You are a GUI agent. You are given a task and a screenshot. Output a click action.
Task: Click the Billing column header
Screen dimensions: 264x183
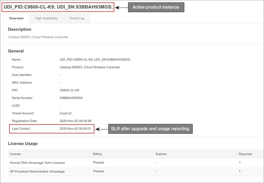pos(97,154)
